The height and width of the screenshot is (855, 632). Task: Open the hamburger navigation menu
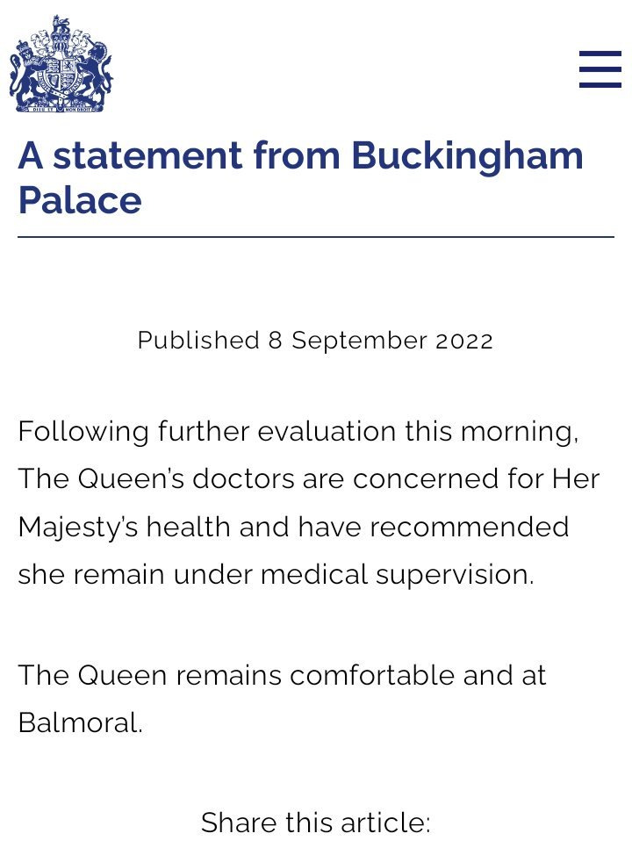coord(600,69)
